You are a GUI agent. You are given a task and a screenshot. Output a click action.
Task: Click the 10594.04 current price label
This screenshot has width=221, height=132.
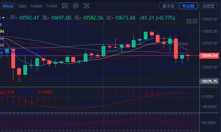point(209,56)
